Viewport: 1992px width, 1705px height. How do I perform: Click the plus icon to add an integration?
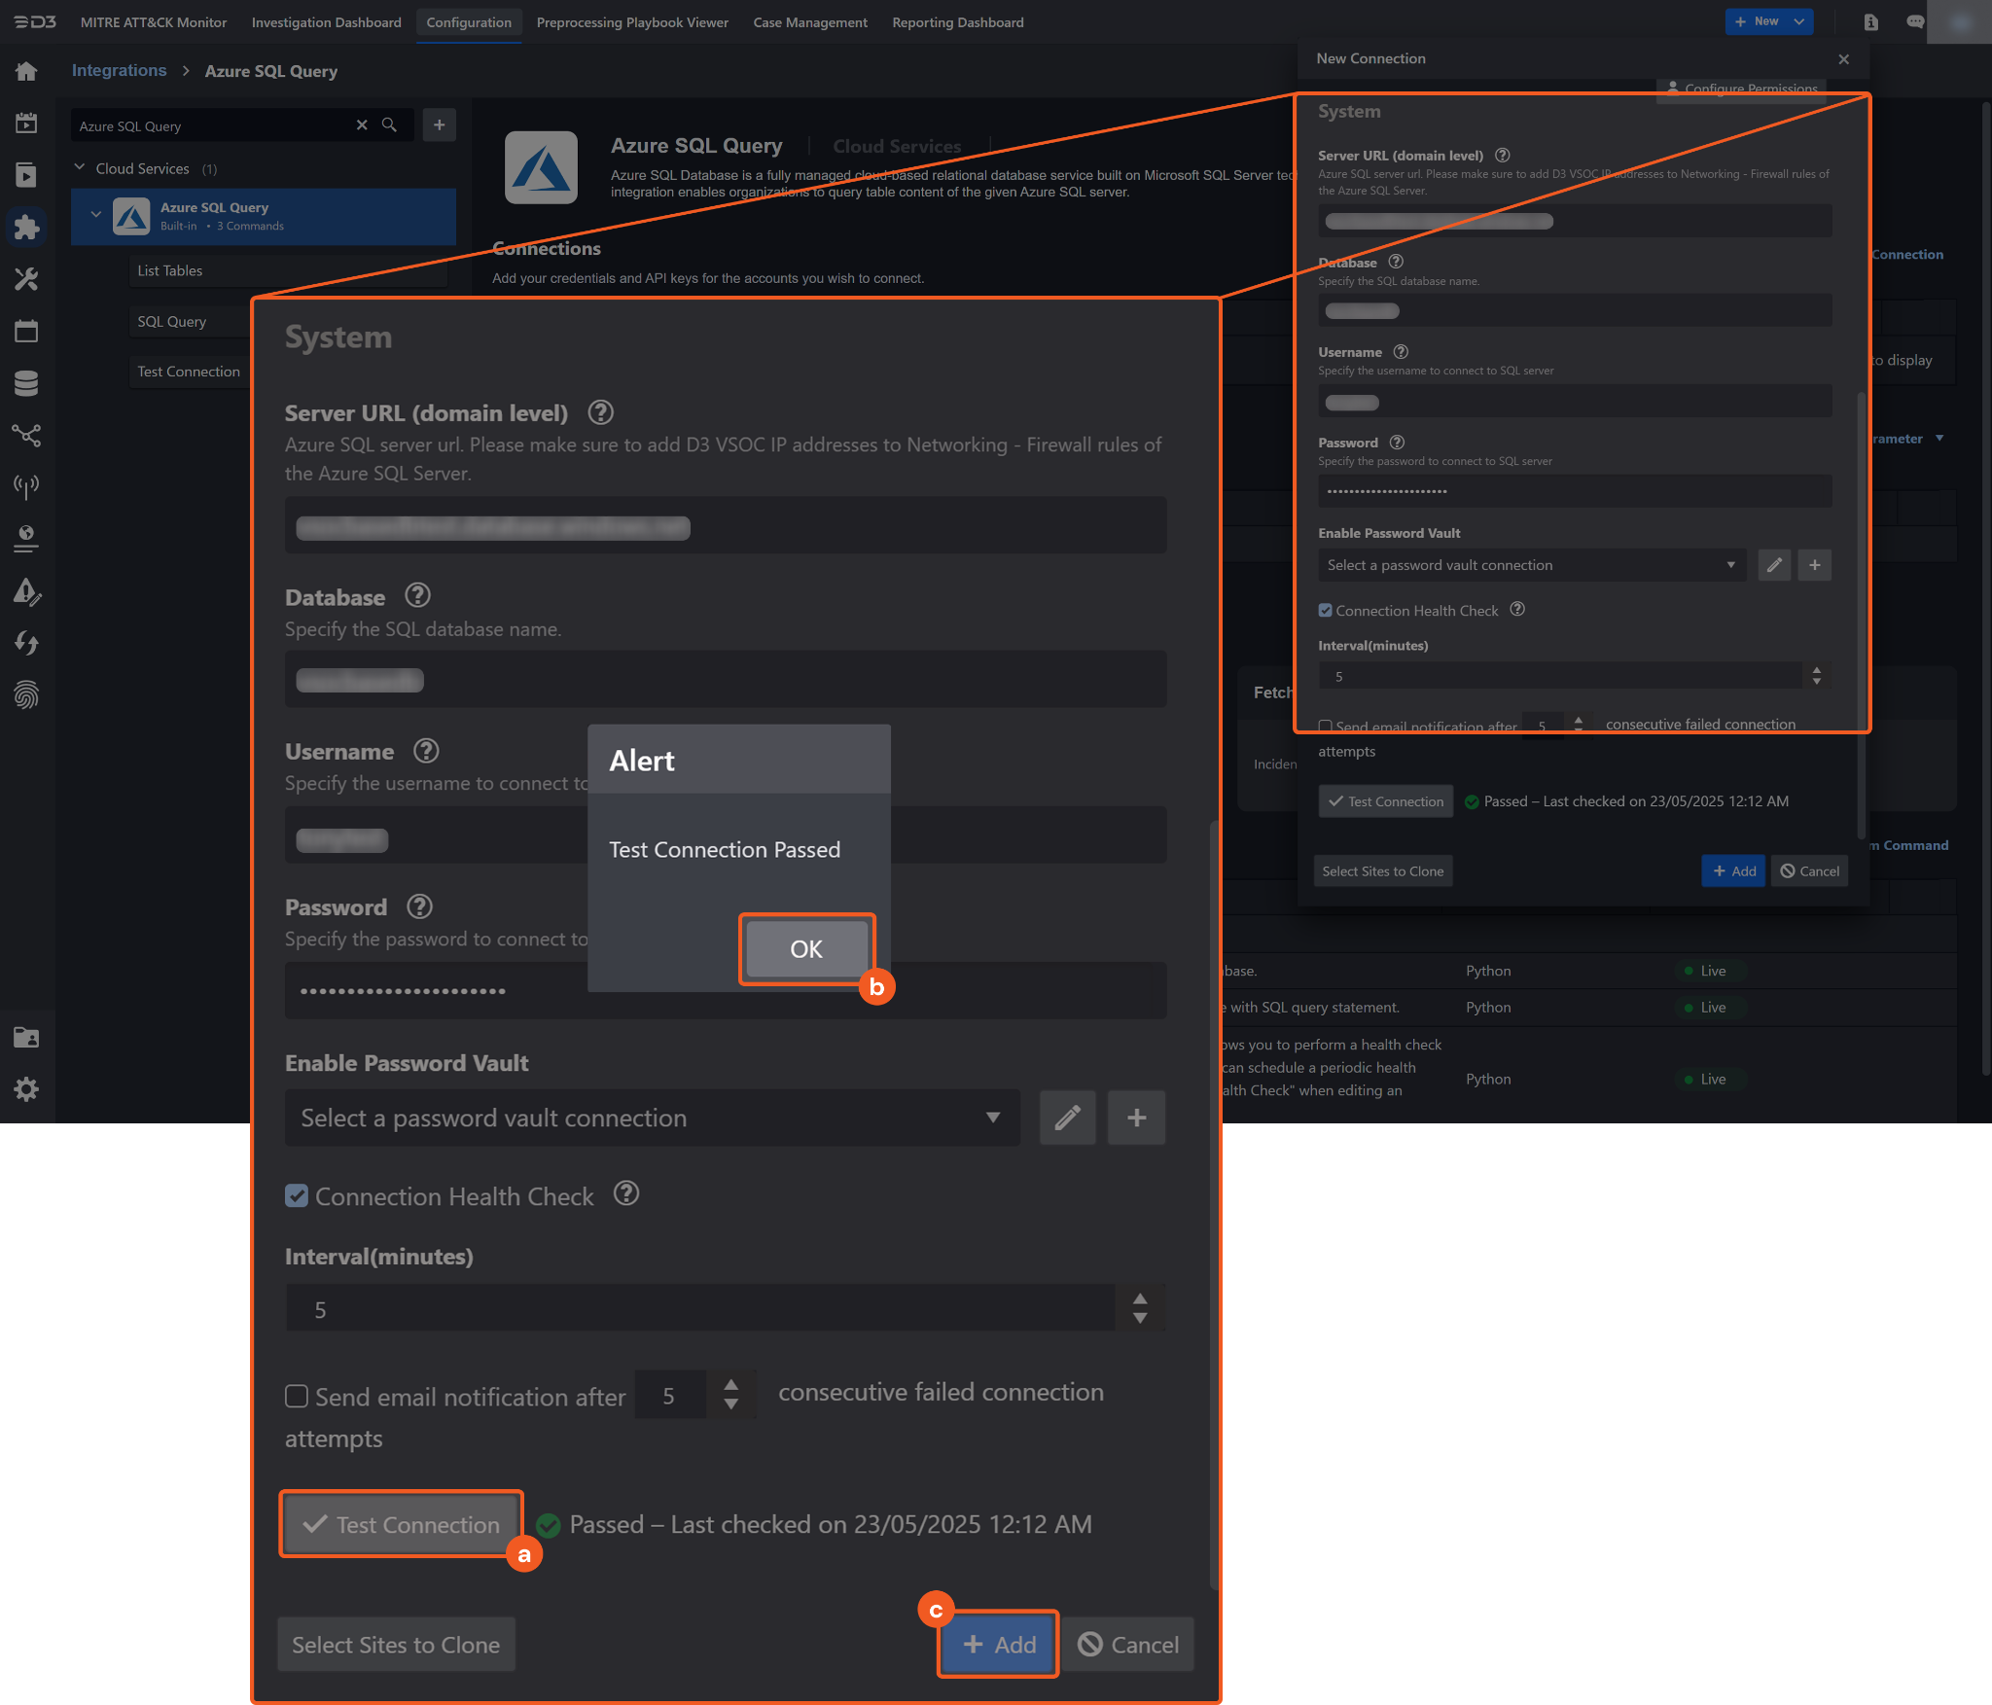440,125
